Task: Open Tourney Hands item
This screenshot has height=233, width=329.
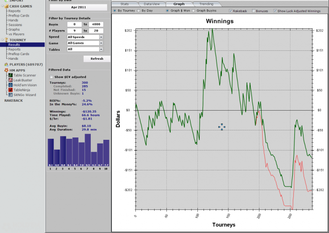Action: tap(13, 58)
